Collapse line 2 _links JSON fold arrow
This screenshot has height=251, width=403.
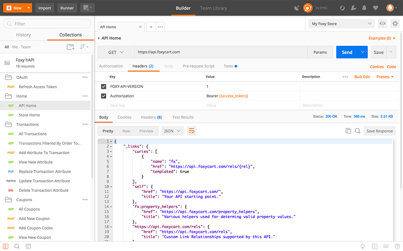pyautogui.click(x=111, y=147)
